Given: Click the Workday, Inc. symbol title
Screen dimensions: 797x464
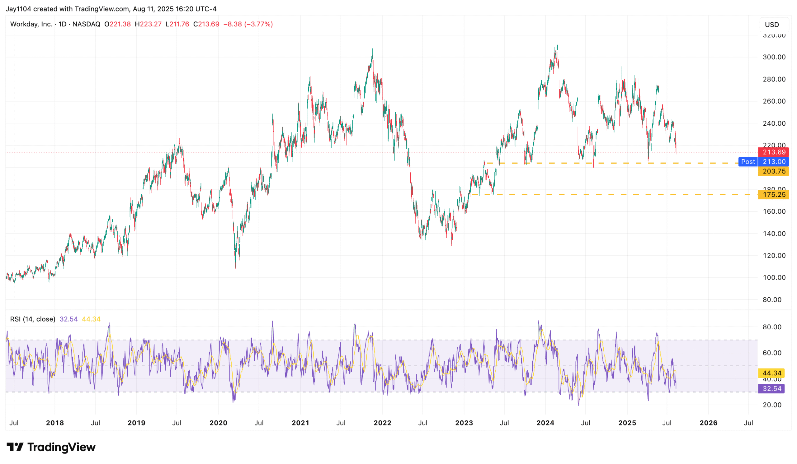Looking at the screenshot, I should point(31,24).
